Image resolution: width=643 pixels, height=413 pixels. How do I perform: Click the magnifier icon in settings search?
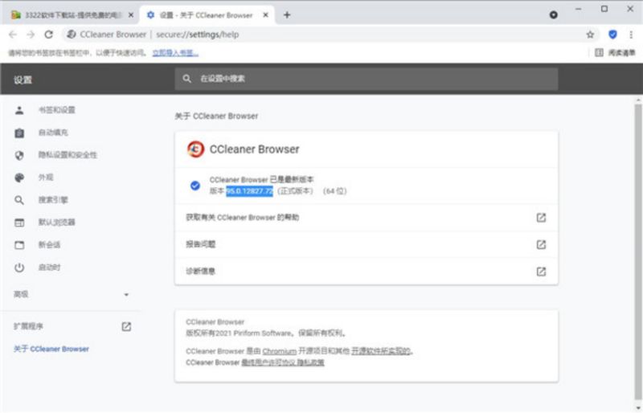(187, 79)
